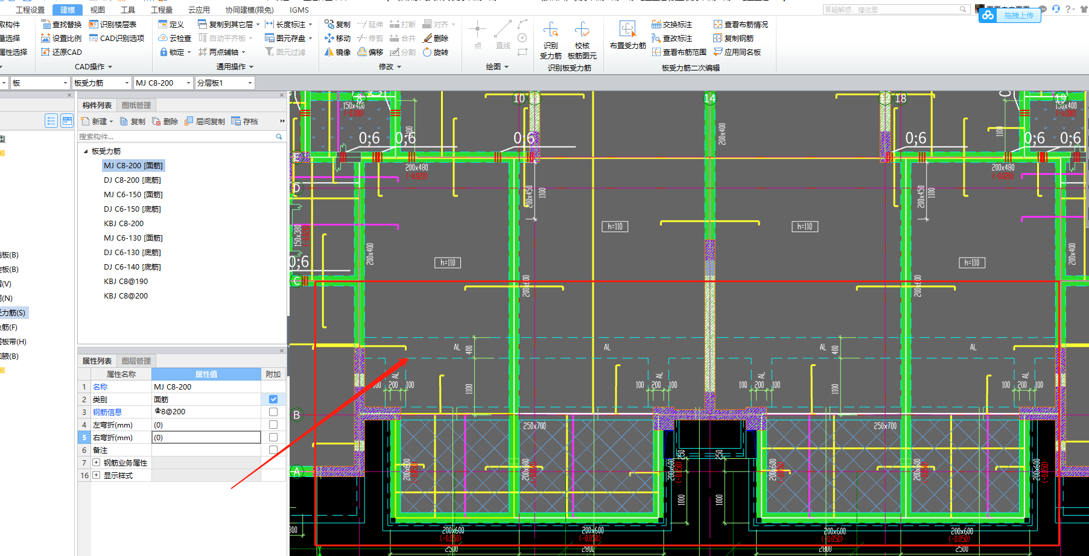The height and width of the screenshot is (556, 1089).
Task: Click 查看布筋范围 tool
Action: 679,52
